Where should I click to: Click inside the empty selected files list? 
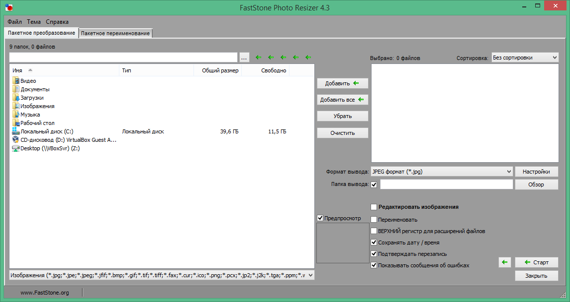465,113
